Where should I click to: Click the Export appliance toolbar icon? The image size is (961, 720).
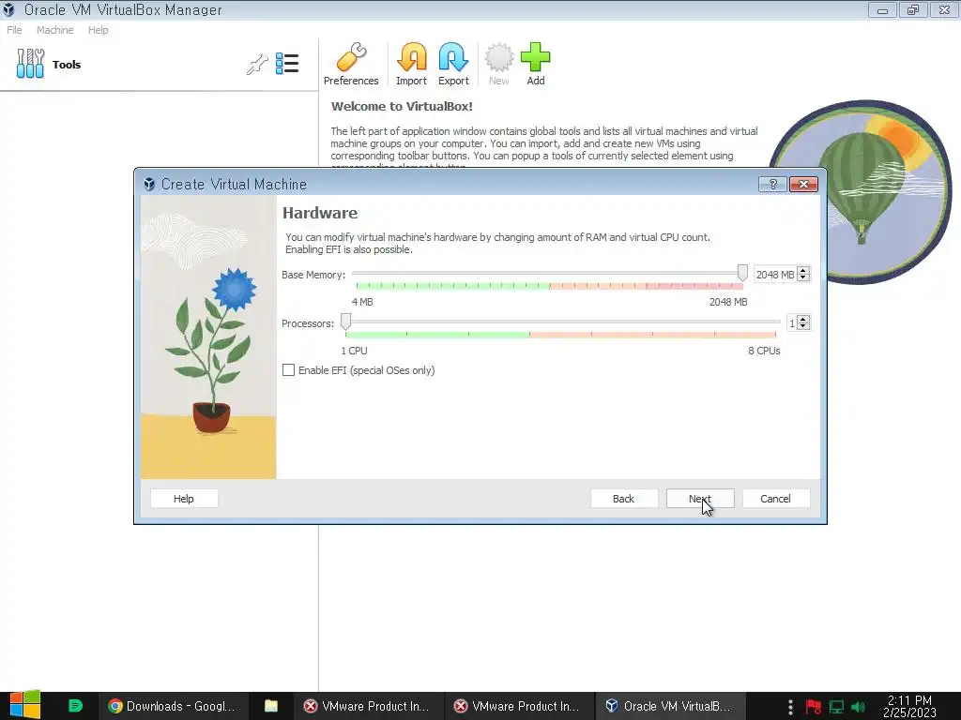pyautogui.click(x=453, y=65)
